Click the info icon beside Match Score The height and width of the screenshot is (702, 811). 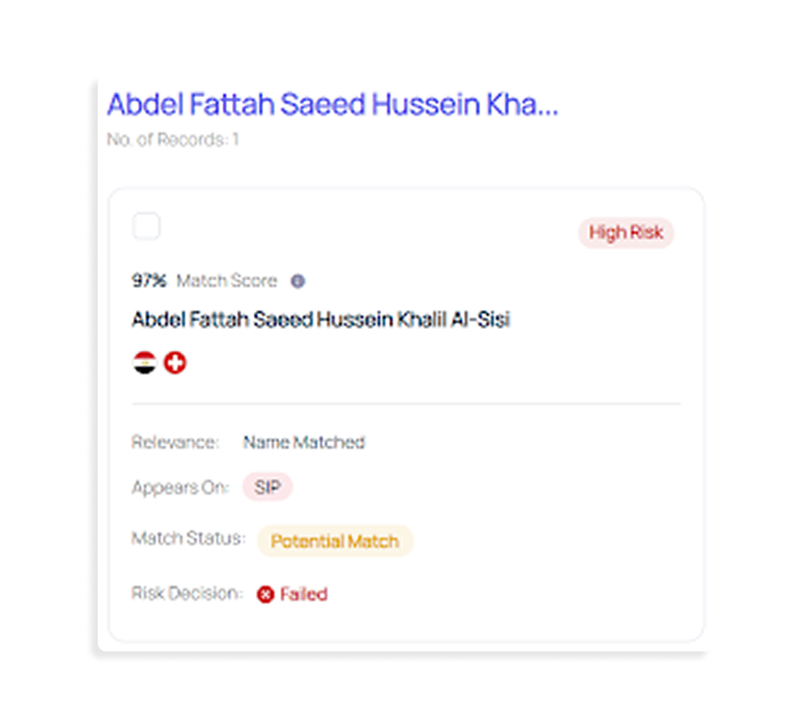[298, 281]
